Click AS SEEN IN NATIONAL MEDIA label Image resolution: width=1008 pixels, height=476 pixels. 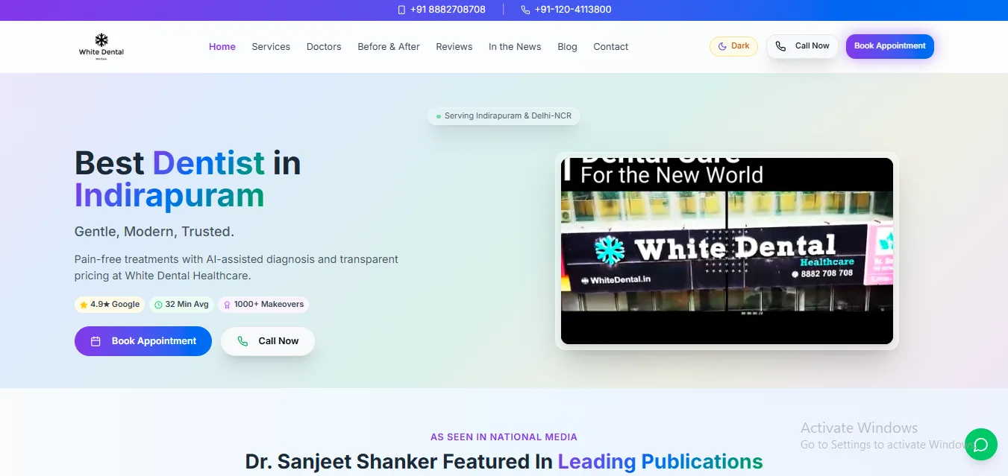pyautogui.click(x=504, y=437)
